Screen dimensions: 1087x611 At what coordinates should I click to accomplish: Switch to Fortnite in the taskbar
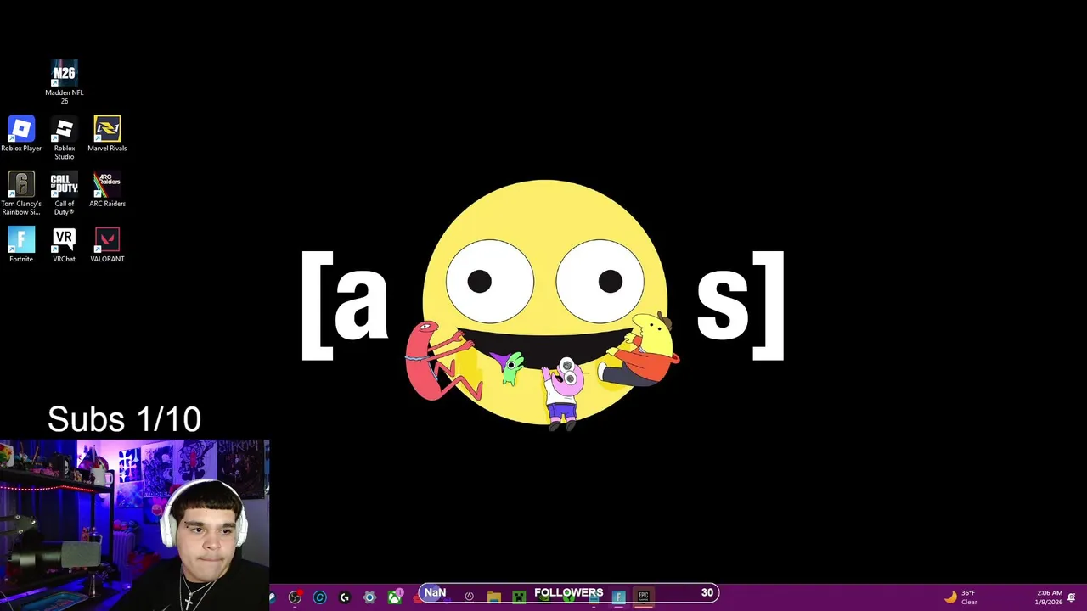pyautogui.click(x=618, y=597)
